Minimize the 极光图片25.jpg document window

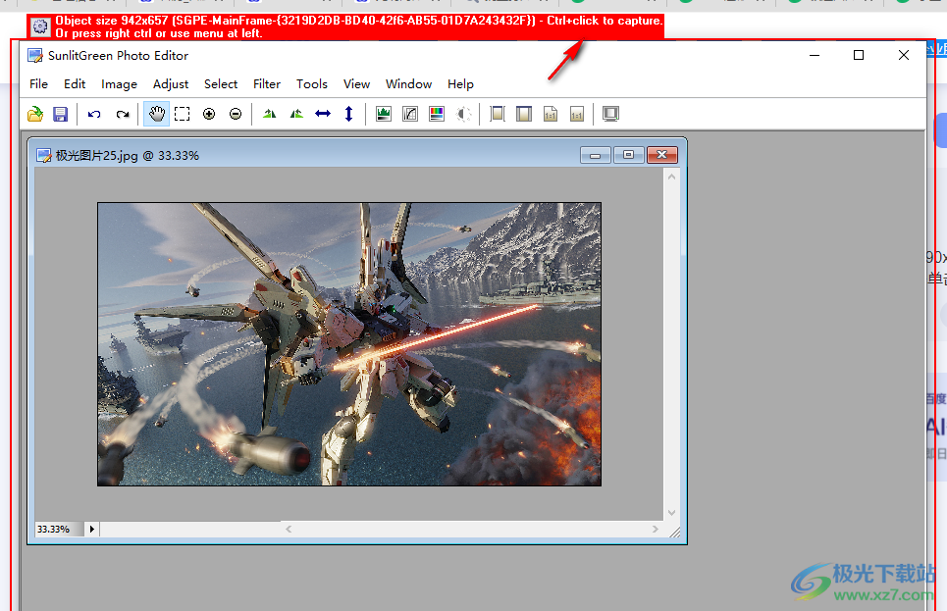[x=596, y=155]
